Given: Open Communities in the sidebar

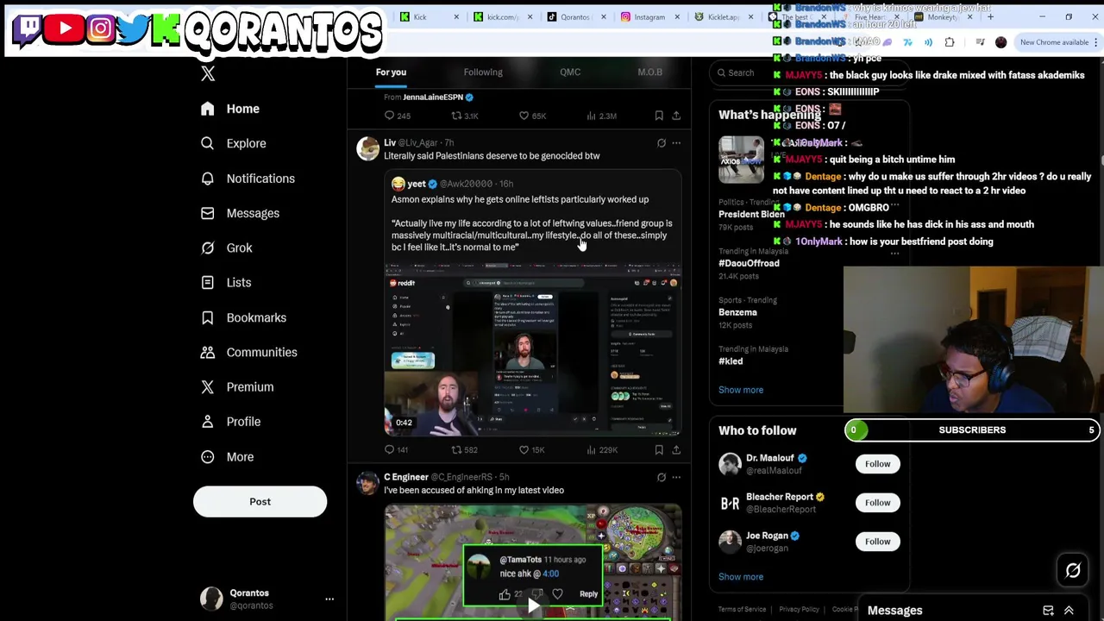Looking at the screenshot, I should (248, 352).
